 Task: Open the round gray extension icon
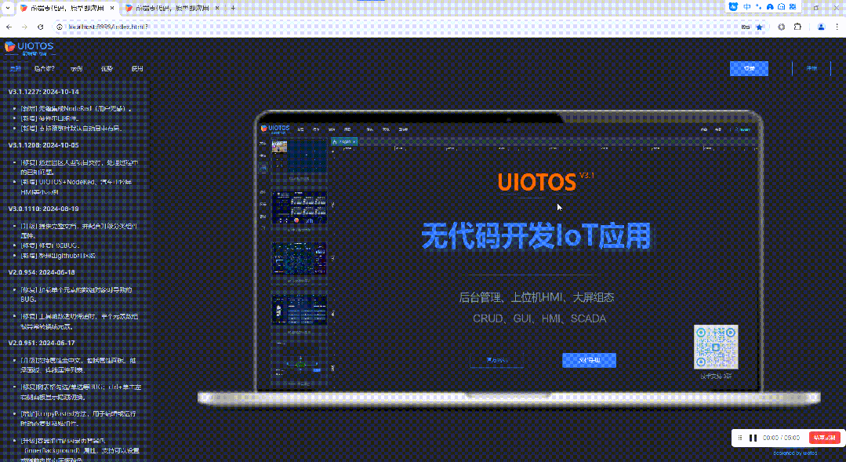tap(781, 27)
